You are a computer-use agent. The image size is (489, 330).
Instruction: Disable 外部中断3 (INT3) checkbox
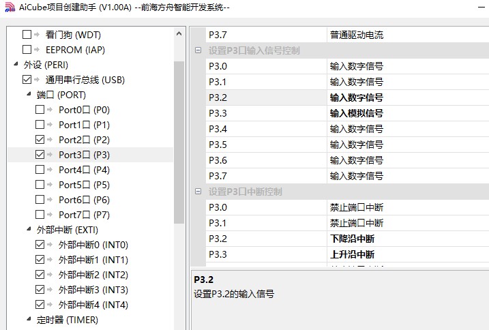point(40,290)
